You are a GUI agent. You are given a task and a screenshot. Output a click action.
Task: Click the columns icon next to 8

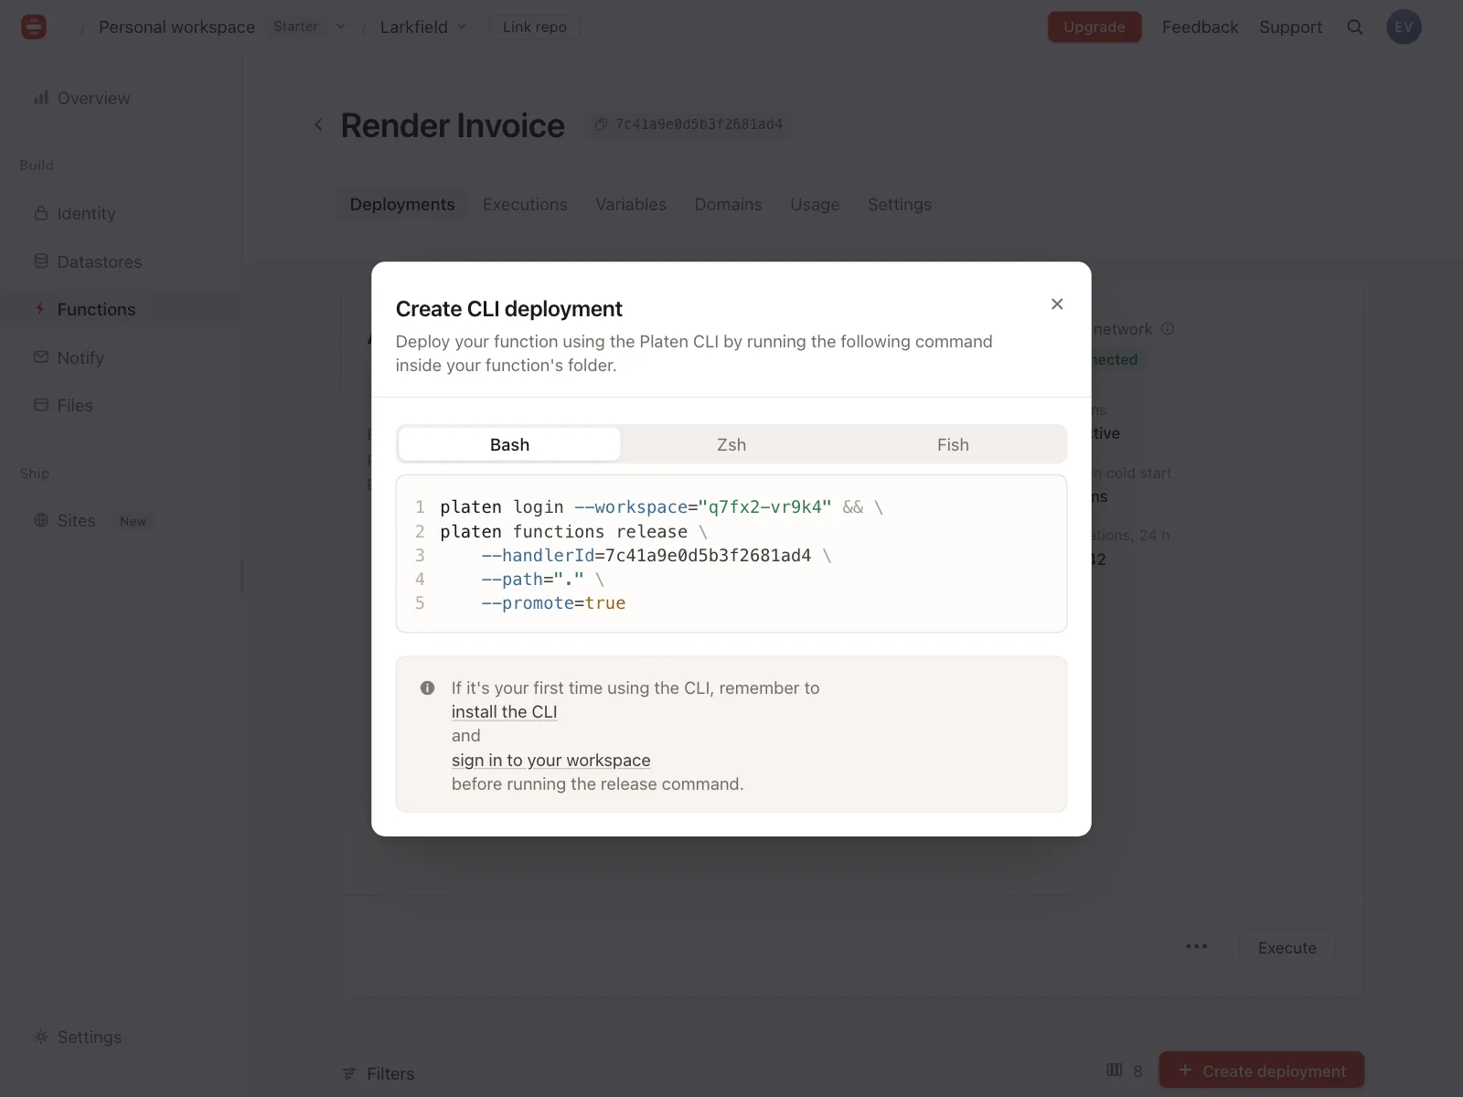point(1114,1070)
